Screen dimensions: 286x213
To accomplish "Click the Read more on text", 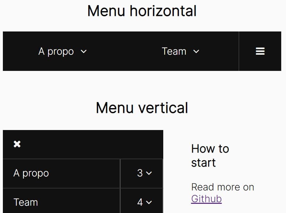I will click(x=223, y=187).
